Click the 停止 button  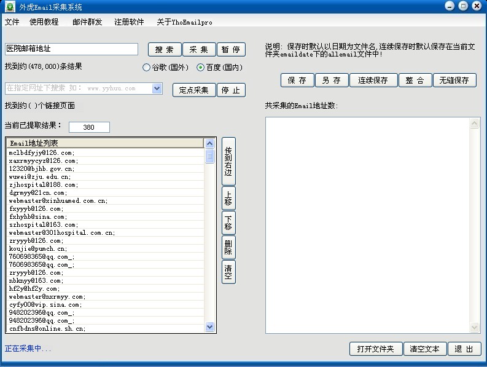tap(231, 90)
